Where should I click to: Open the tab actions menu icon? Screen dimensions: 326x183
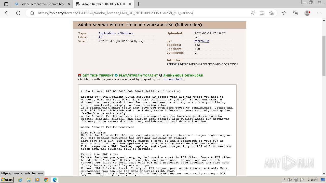[6, 4]
